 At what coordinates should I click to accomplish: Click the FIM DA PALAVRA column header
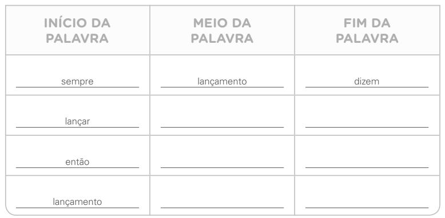tap(367, 31)
